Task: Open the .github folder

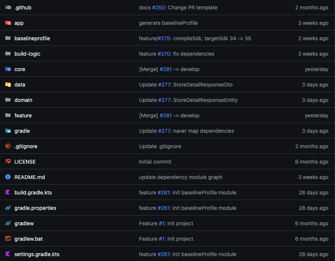Action: tap(23, 8)
